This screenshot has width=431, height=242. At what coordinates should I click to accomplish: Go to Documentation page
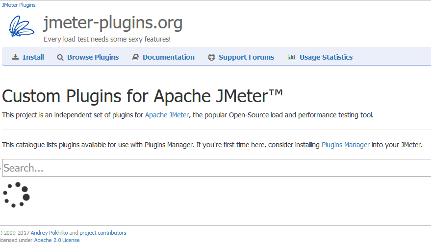click(x=169, y=57)
